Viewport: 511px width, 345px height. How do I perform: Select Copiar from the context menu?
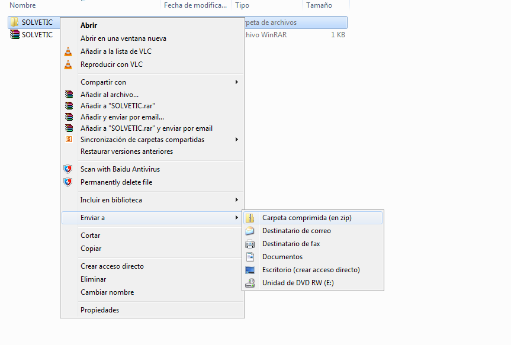click(x=153, y=249)
